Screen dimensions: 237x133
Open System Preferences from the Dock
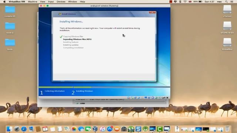pos(124,129)
